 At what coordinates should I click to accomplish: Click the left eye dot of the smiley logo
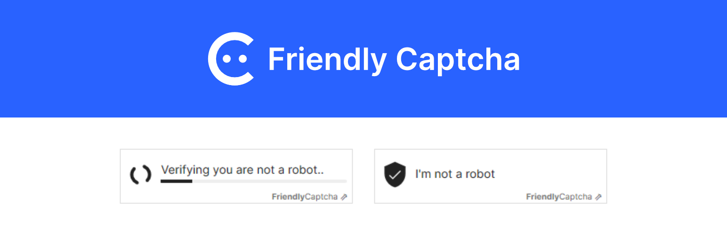(226, 59)
